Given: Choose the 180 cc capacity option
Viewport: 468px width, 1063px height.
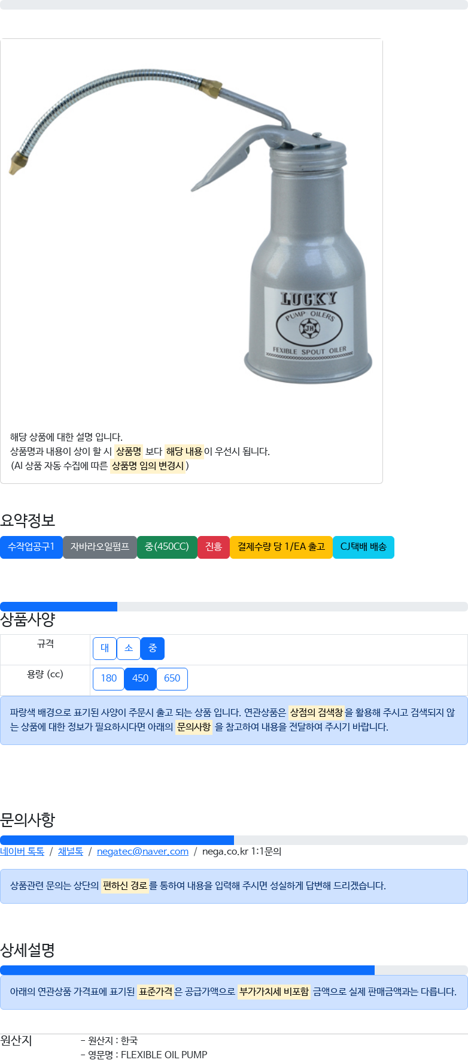Looking at the screenshot, I should (109, 679).
